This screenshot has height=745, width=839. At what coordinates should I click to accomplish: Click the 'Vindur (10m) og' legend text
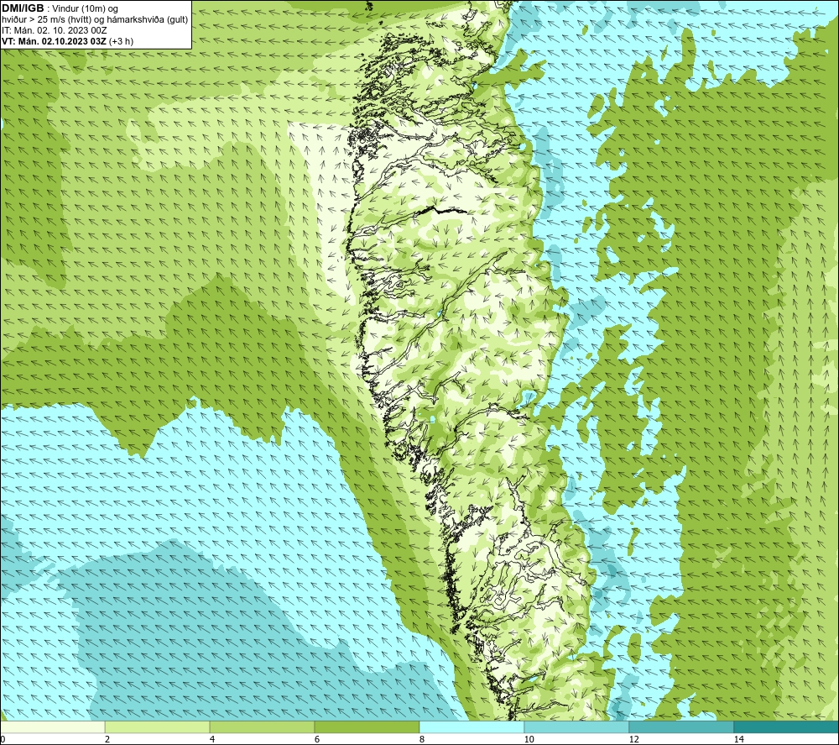click(86, 9)
